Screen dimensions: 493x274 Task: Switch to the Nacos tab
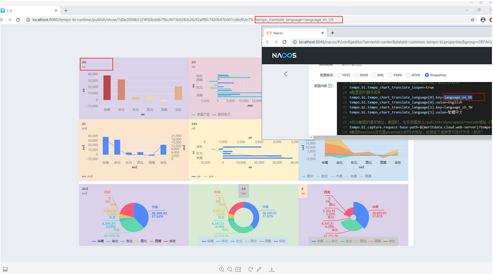pos(295,33)
